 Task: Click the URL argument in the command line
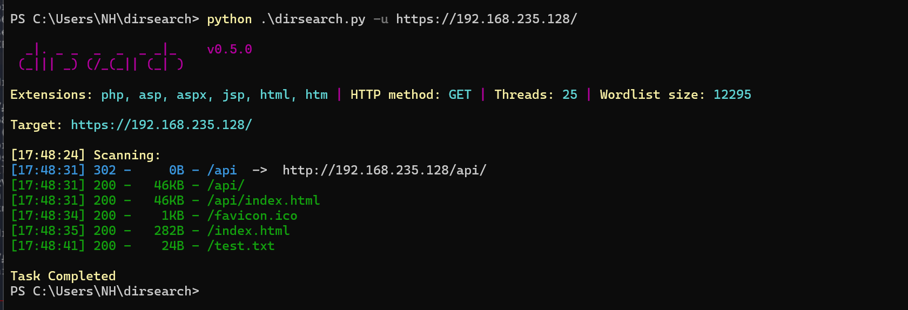click(x=487, y=19)
